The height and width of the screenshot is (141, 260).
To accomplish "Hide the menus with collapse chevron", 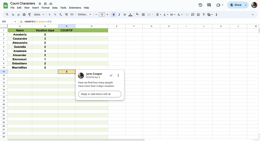I will click(x=253, y=15).
